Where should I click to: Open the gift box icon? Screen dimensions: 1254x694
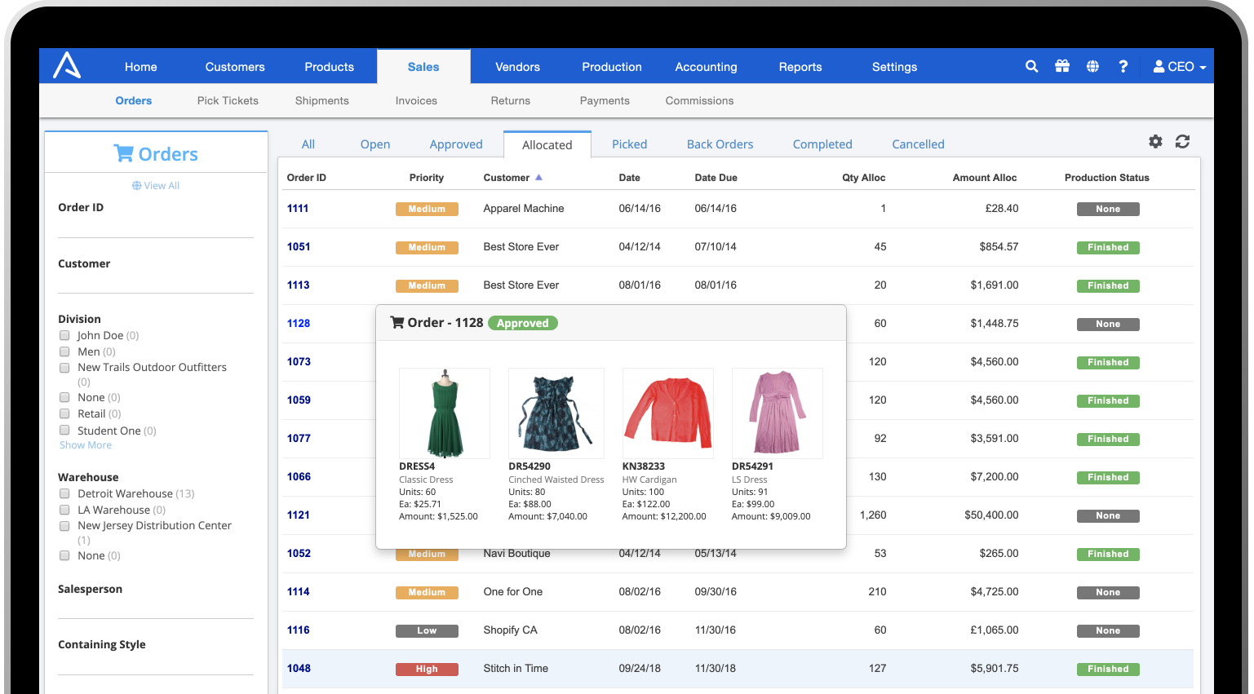1061,67
